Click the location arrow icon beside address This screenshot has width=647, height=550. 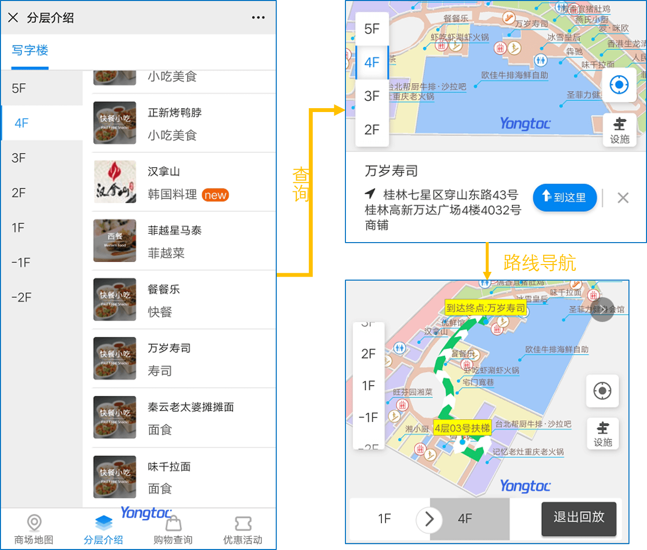click(x=370, y=194)
